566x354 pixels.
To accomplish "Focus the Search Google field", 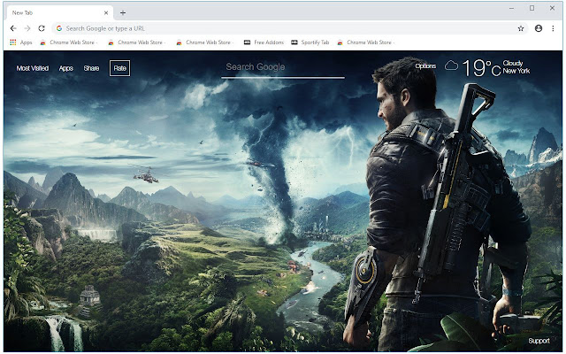I will pos(283,68).
